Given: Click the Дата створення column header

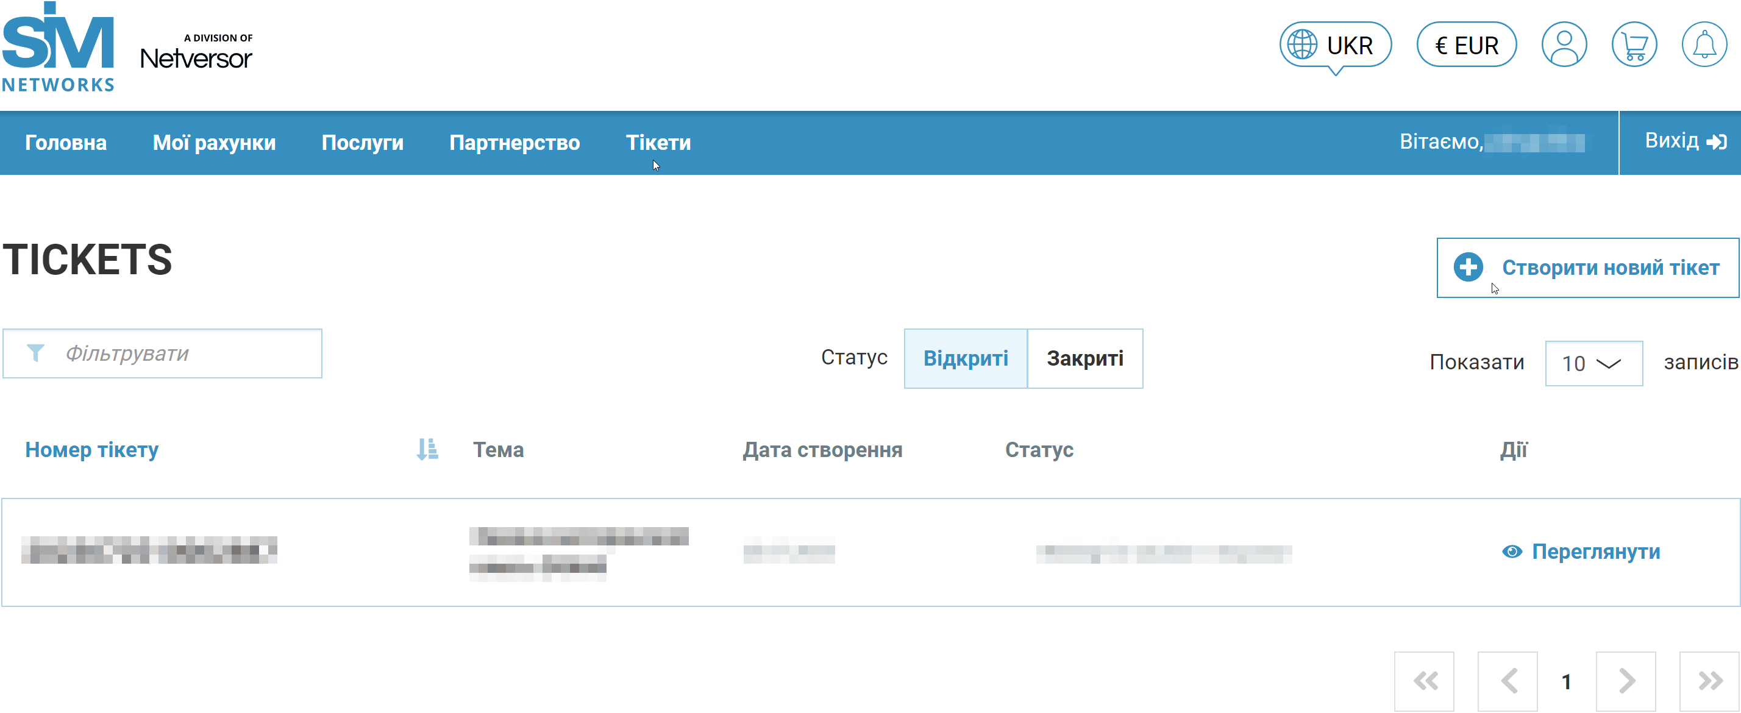Looking at the screenshot, I should 822,450.
